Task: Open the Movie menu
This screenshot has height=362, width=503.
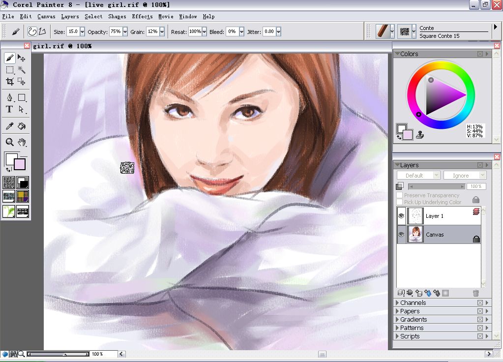Action: 166,16
